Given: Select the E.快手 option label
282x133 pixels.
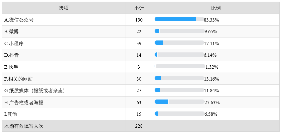Looking at the screenshot, I should tap(11, 67).
